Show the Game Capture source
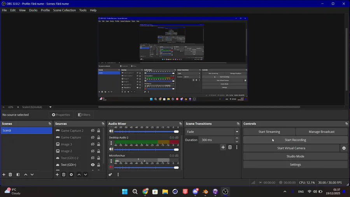 pos(93,137)
